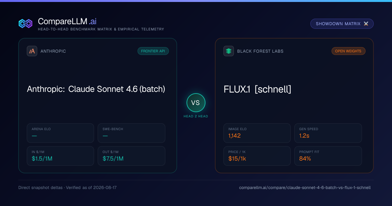Click the IN $/1M price tile
Viewport: 392px width, 206px height.
coord(60,156)
